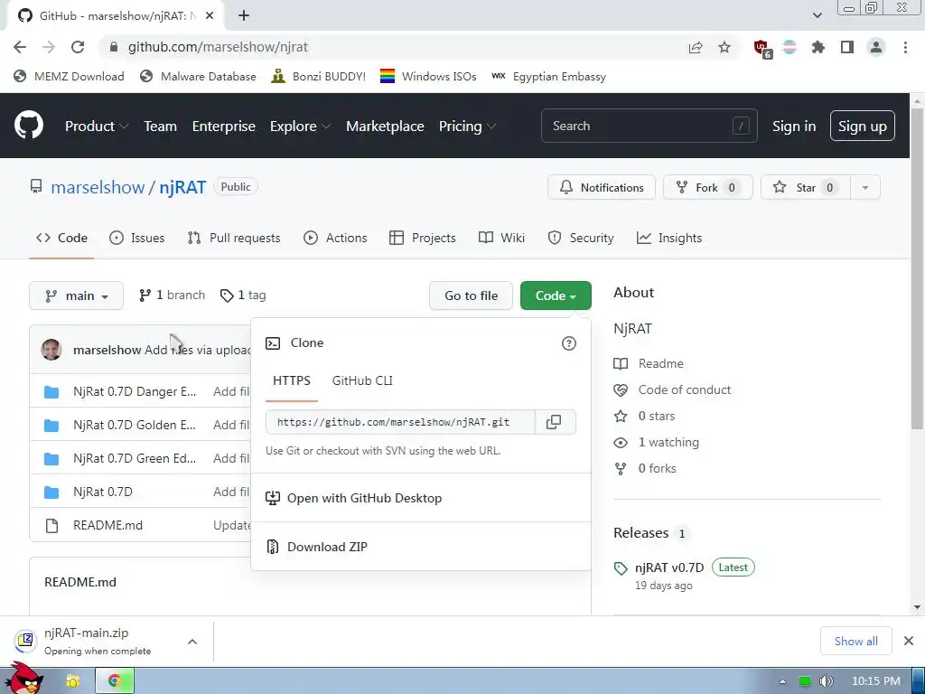The height and width of the screenshot is (694, 925).
Task: Fork the njRAT repository
Action: click(708, 188)
